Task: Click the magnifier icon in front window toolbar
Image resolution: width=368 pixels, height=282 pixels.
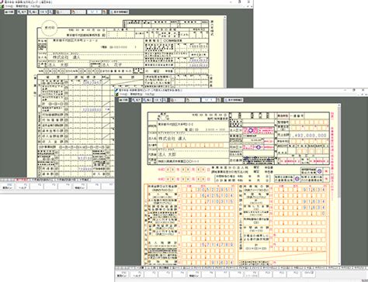Action: pos(165,100)
